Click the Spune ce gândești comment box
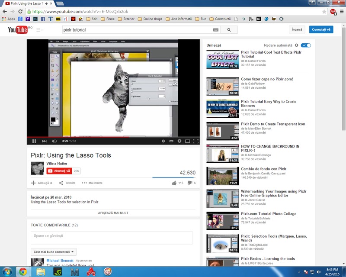 pos(112,238)
